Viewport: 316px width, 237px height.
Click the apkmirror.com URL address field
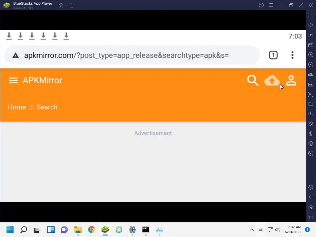pyautogui.click(x=132, y=55)
